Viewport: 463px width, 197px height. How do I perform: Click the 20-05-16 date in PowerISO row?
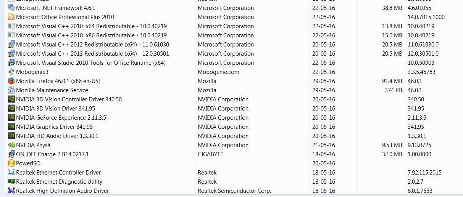pyautogui.click(x=323, y=163)
